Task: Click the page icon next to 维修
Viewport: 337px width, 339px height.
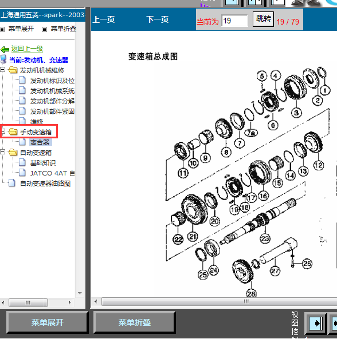Action: (22, 121)
